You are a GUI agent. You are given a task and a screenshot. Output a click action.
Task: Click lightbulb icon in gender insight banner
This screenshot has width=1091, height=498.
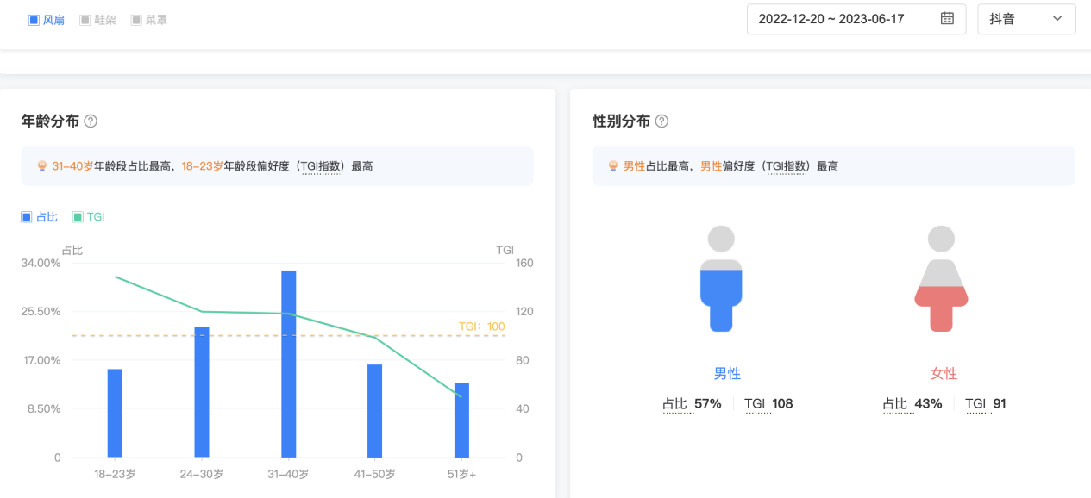[613, 166]
